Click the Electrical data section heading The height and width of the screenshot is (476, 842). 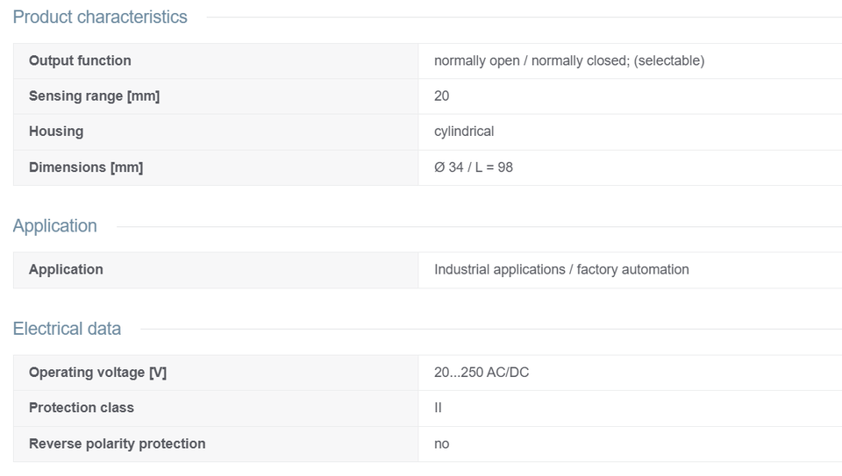point(68,329)
